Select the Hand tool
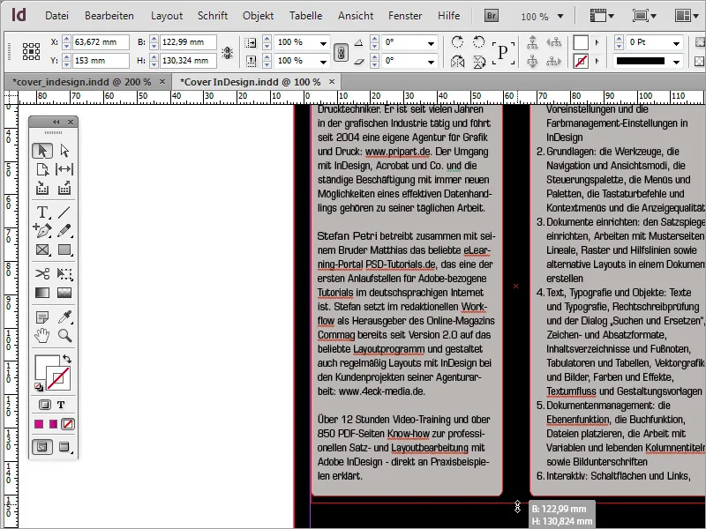706x529 pixels. (x=42, y=336)
